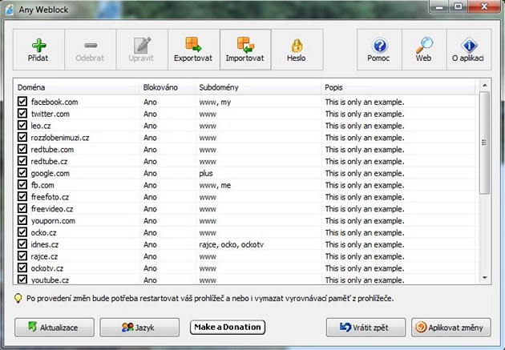505x350 pixels.
Task: Maximize the Any Weblock window
Action: coord(458,6)
